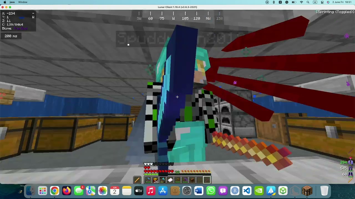Screen dimensions: 355x199
Task: Click the date and time in the menu bar
Action: tap(342, 2)
